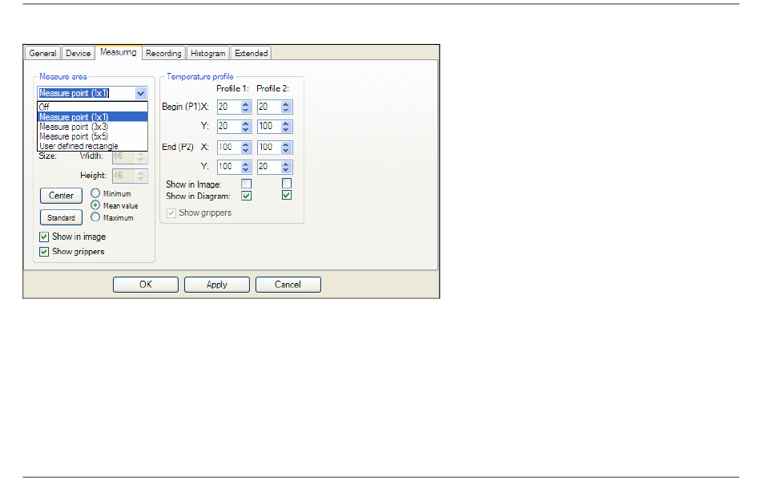This screenshot has width=761, height=502.
Task: Select the Maximum radio button
Action: (x=95, y=217)
